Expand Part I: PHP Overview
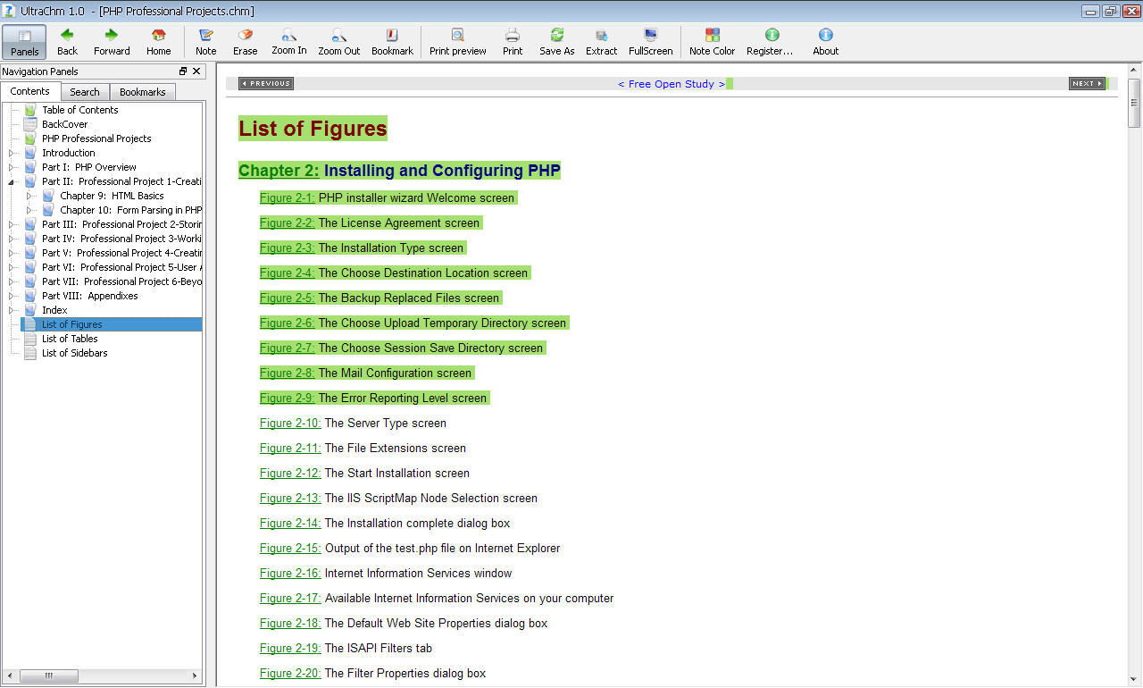1143x688 pixels. coord(12,167)
